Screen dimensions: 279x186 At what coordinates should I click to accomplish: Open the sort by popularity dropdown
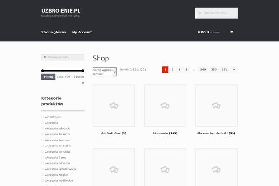tap(105, 72)
